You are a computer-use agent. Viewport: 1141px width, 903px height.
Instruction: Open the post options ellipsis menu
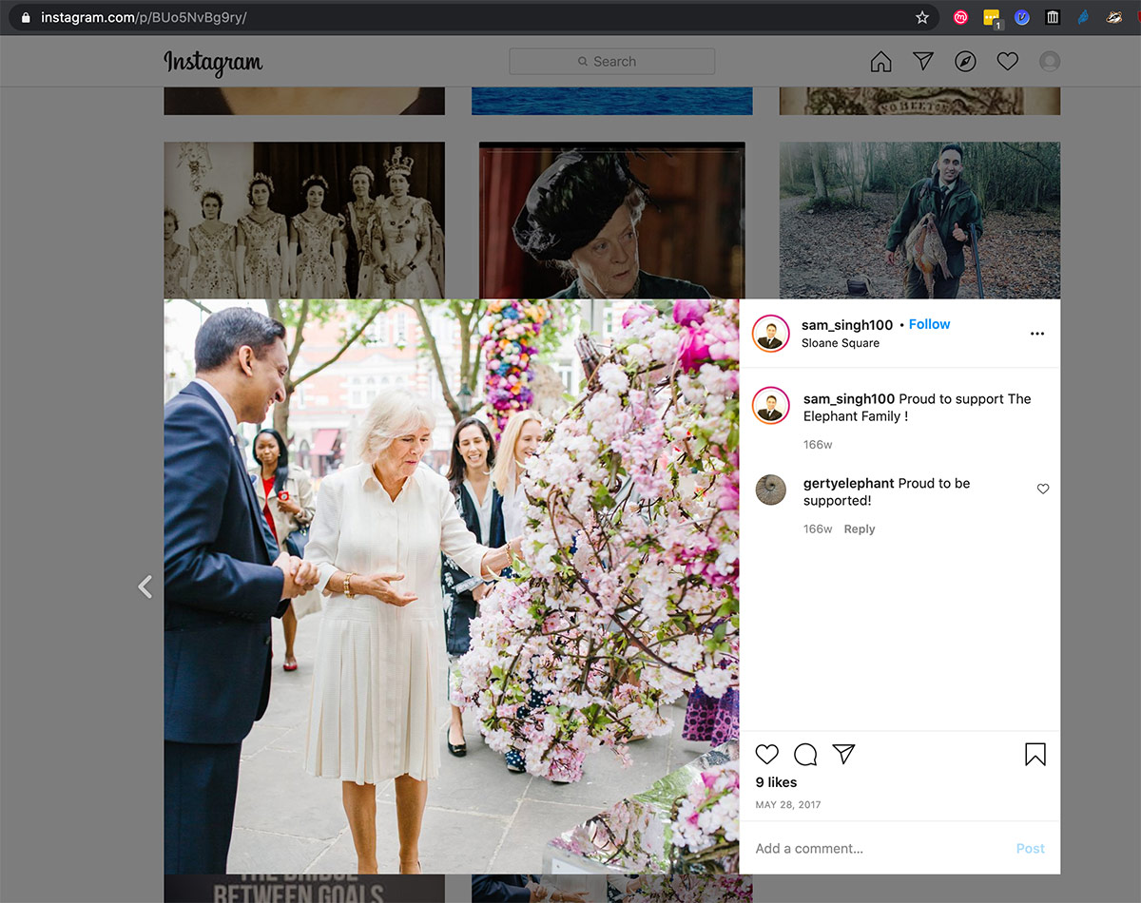[x=1036, y=334]
